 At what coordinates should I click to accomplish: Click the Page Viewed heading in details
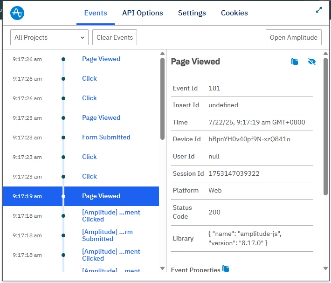[195, 62]
